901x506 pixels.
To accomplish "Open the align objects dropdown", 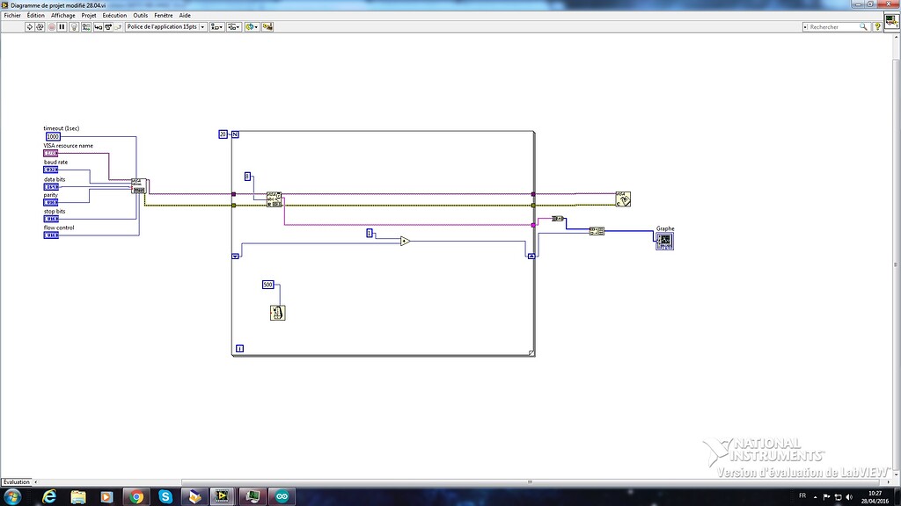I will coord(218,26).
